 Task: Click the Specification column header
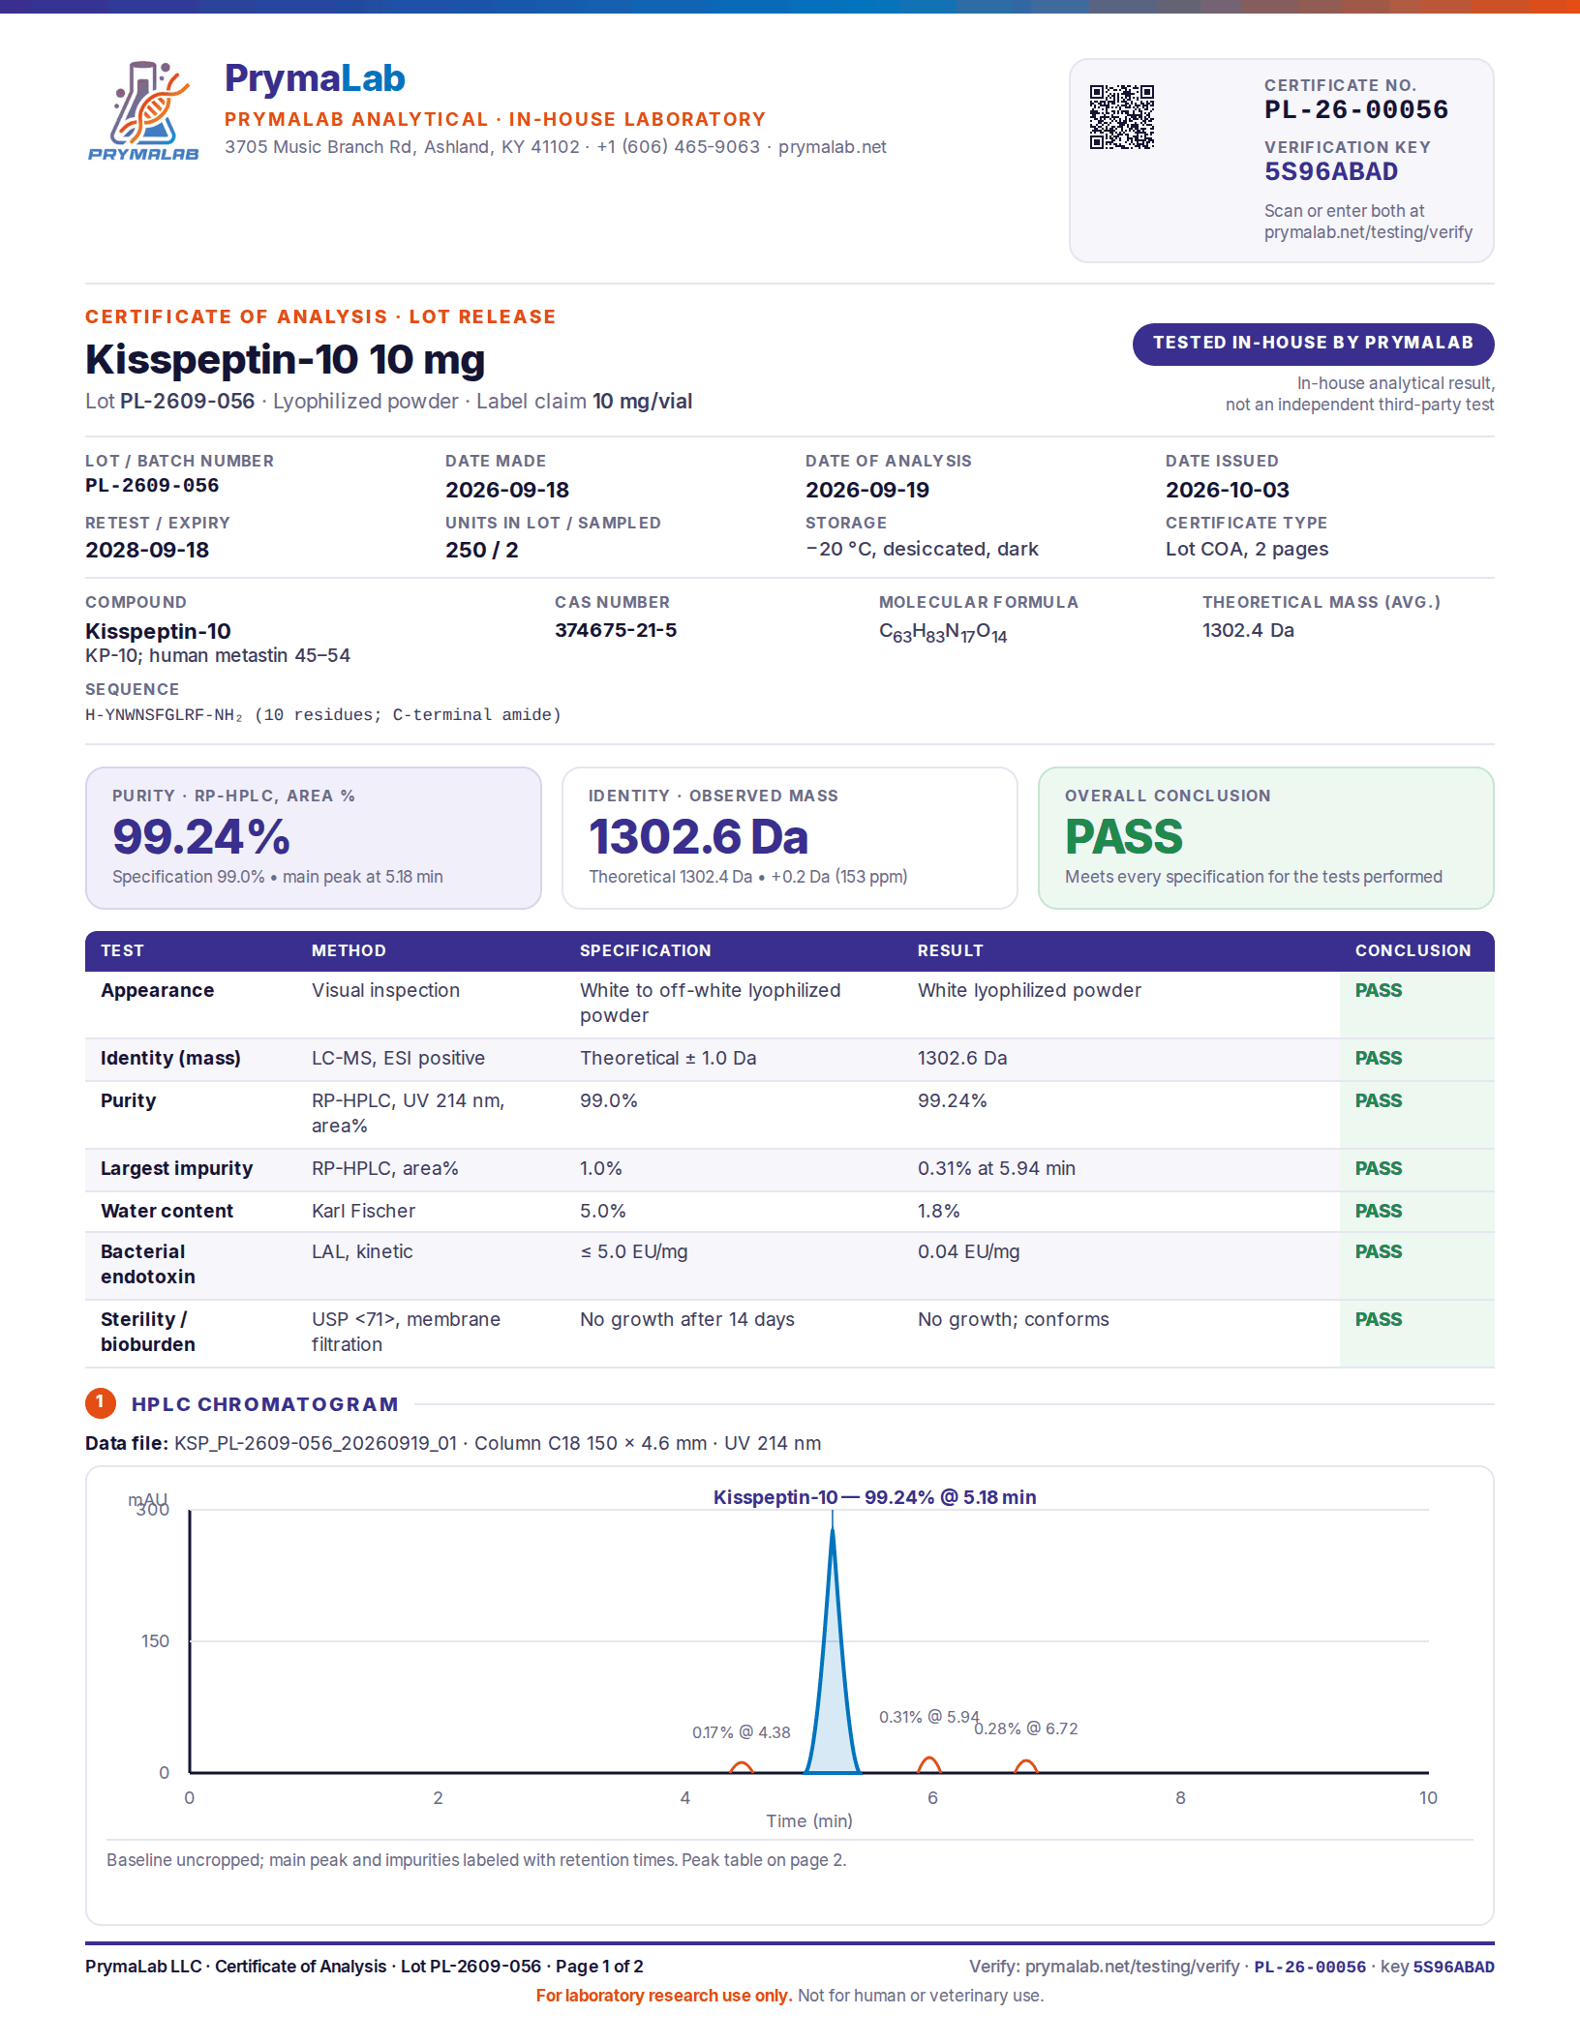tap(646, 950)
